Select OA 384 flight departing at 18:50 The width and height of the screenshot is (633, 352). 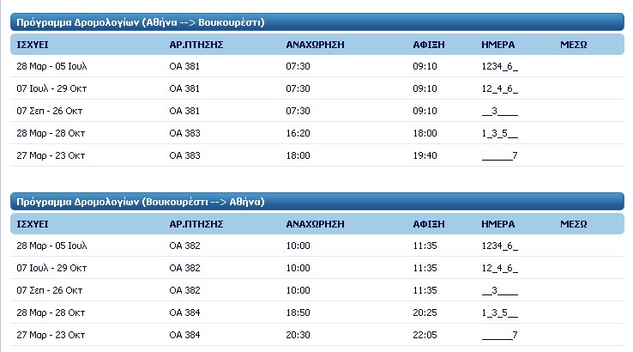pos(184,313)
